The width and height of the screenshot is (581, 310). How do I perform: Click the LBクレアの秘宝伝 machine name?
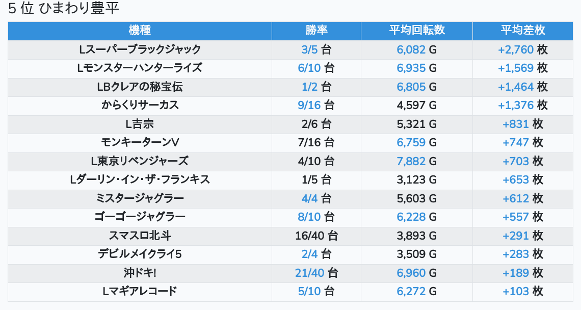pos(140,87)
